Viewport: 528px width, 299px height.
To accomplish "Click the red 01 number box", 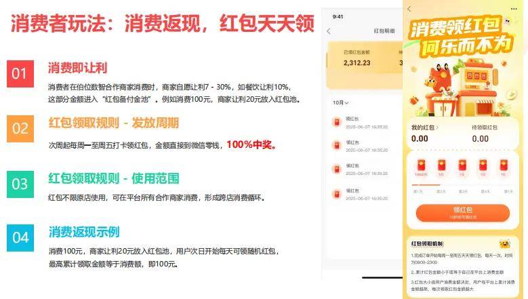I will coord(20,73).
